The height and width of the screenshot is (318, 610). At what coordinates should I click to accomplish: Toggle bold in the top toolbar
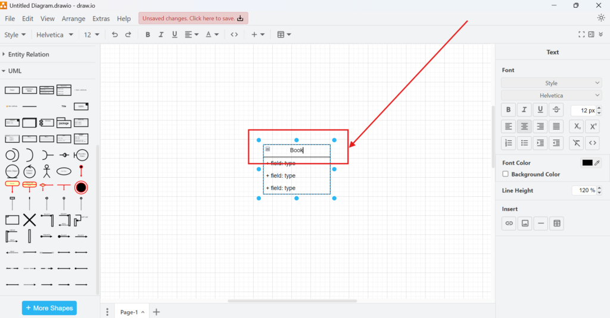click(148, 34)
